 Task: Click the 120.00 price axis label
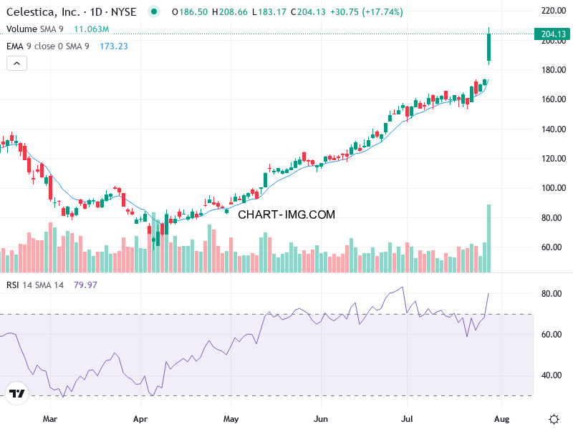coord(553,159)
